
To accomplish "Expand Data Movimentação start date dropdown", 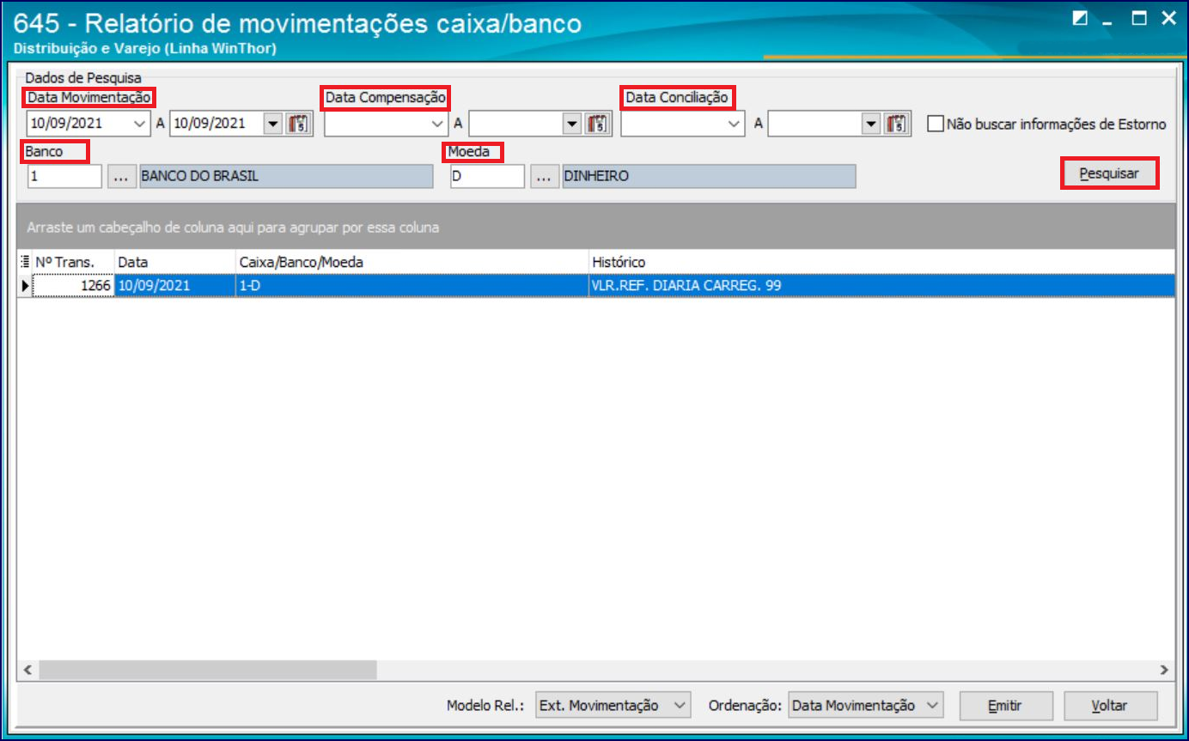I will tap(141, 124).
